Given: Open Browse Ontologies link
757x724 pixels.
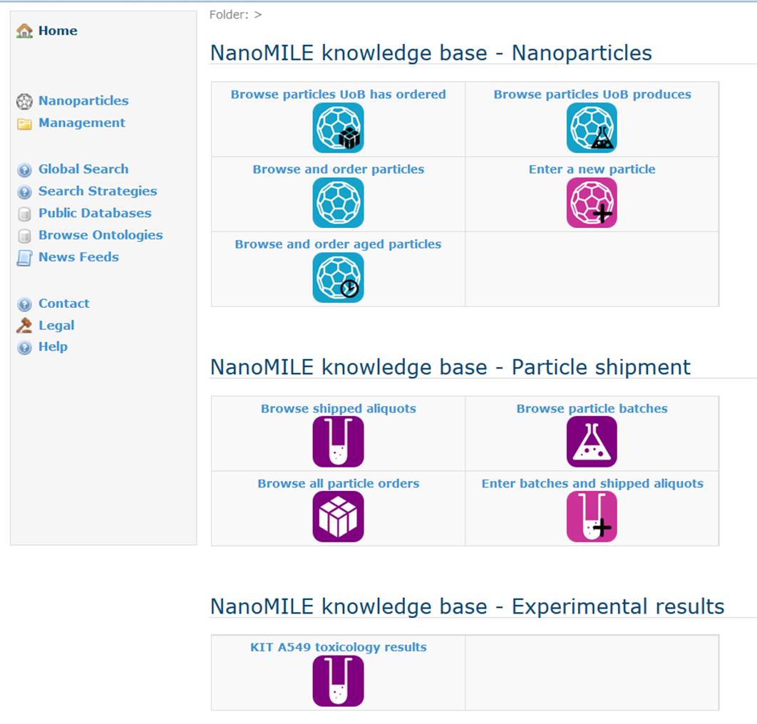Looking at the screenshot, I should point(101,235).
